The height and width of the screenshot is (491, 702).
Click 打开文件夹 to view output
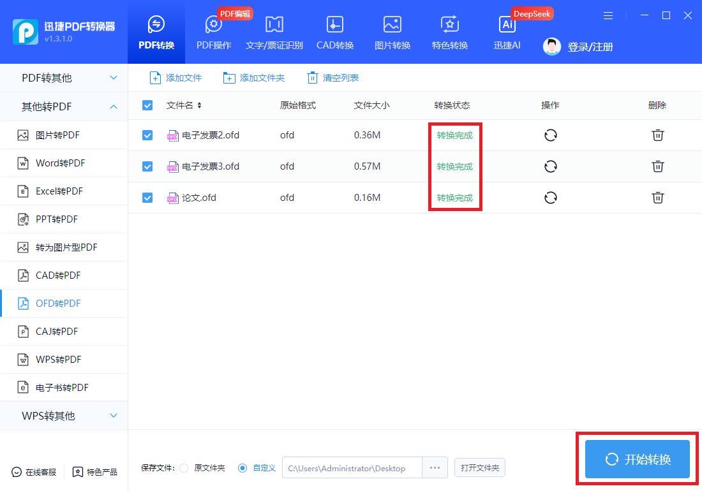tap(479, 467)
